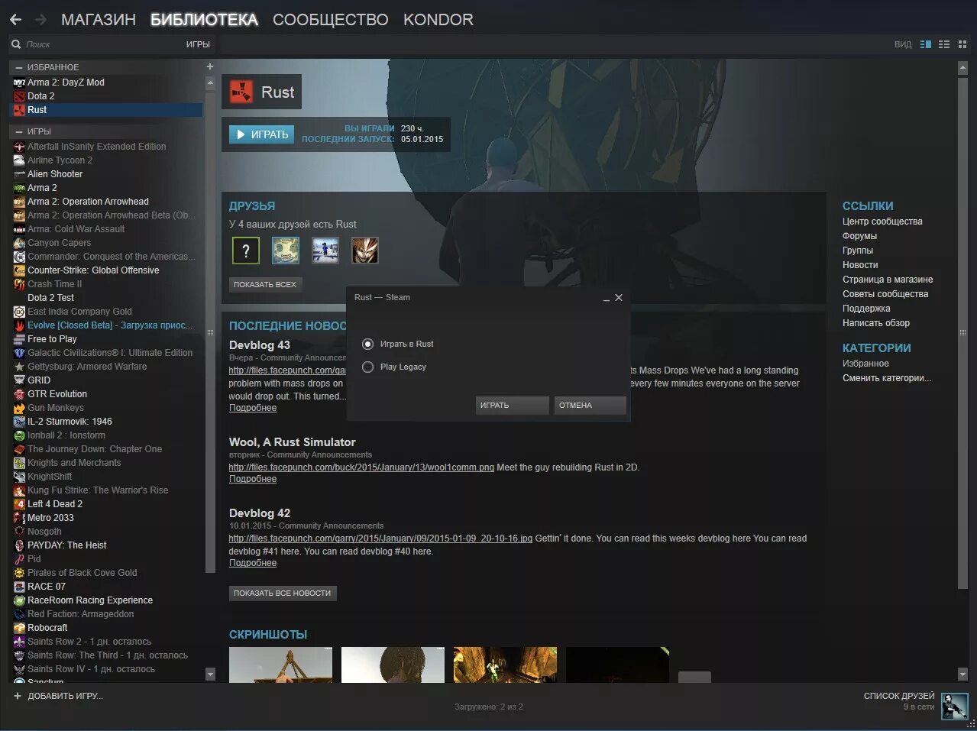Open the second friend avatar in Friends

tap(286, 251)
